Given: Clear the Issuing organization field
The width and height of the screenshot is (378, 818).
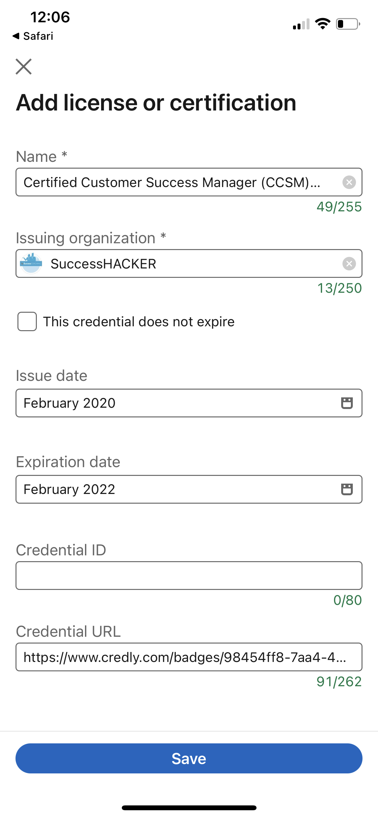Looking at the screenshot, I should click(349, 264).
